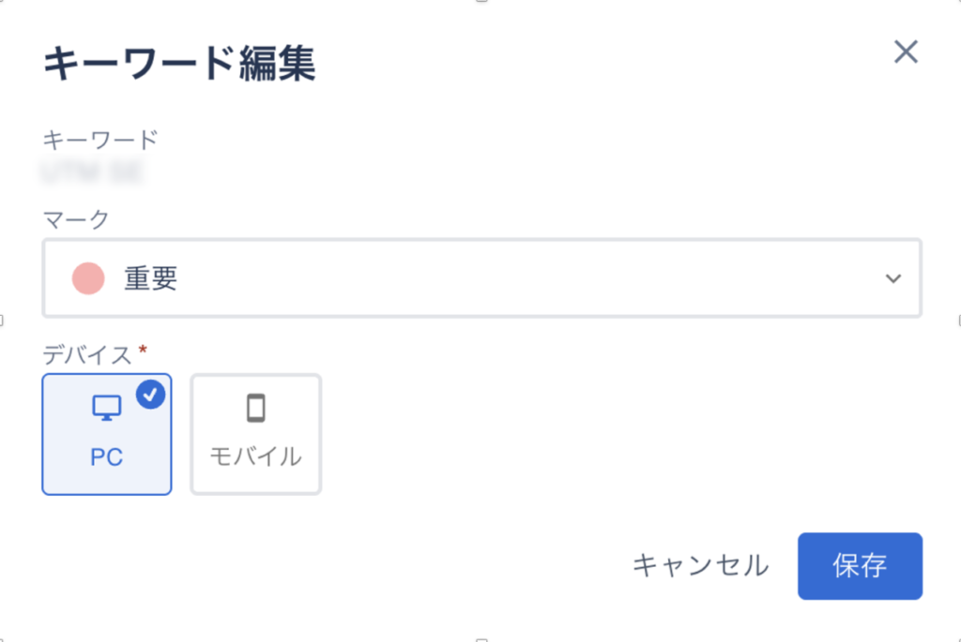
Task: Click the PC label text
Action: pos(107,457)
